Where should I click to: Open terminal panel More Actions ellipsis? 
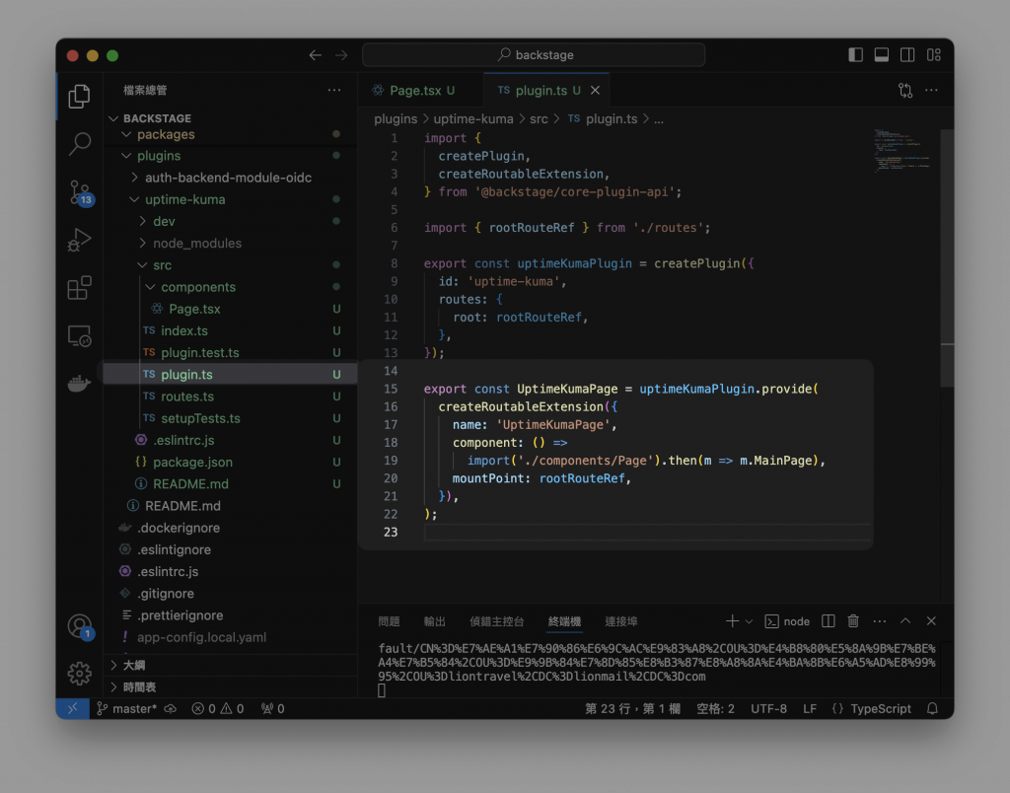pyautogui.click(x=879, y=621)
